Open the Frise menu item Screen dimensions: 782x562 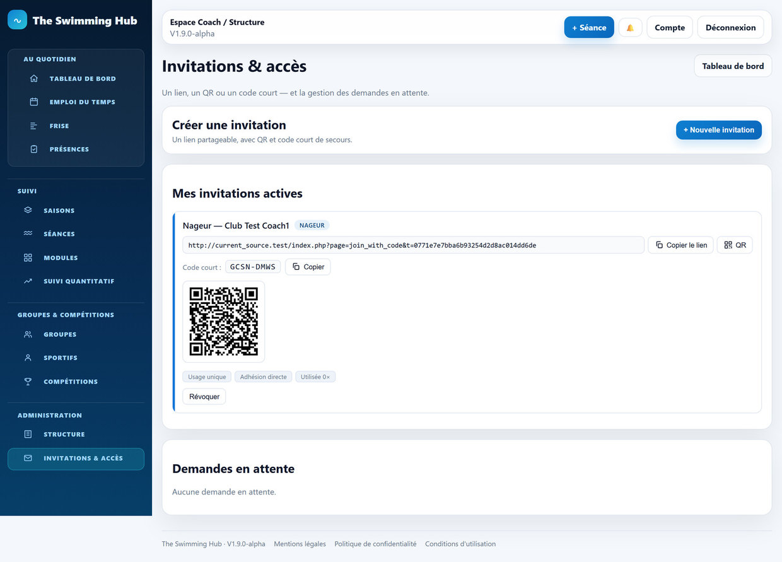(x=76, y=126)
